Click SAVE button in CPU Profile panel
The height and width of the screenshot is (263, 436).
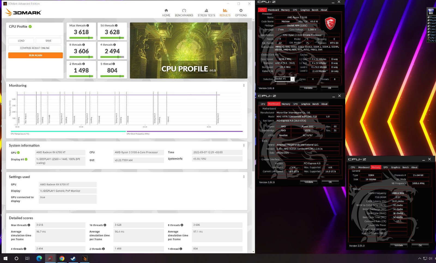click(48, 41)
